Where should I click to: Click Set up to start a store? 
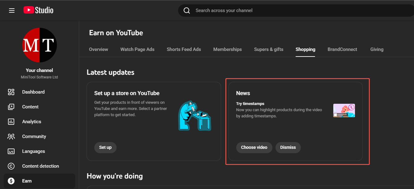pos(105,147)
